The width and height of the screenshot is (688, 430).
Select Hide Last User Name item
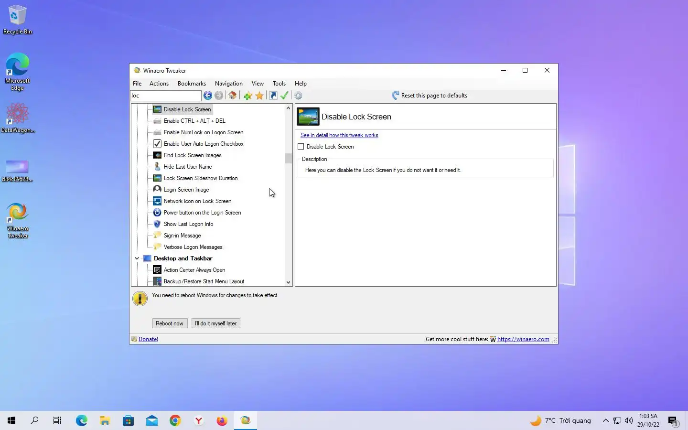pyautogui.click(x=183, y=167)
